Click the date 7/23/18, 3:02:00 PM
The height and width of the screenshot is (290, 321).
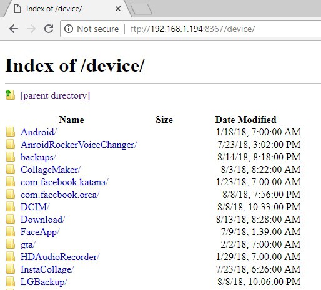(x=259, y=145)
